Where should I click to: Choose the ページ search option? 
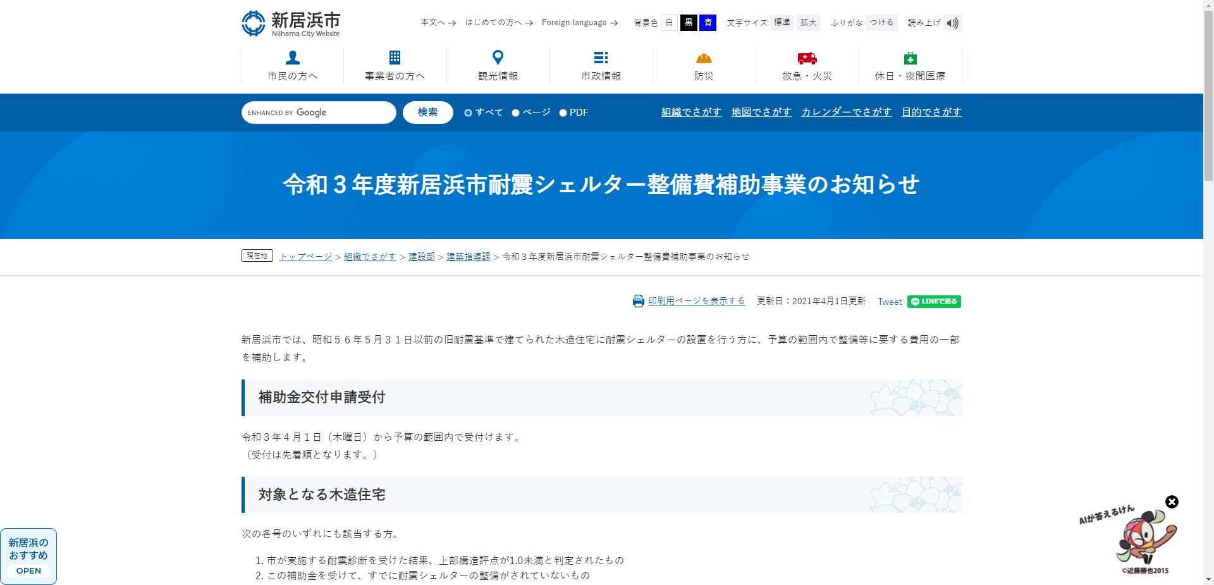coord(517,112)
